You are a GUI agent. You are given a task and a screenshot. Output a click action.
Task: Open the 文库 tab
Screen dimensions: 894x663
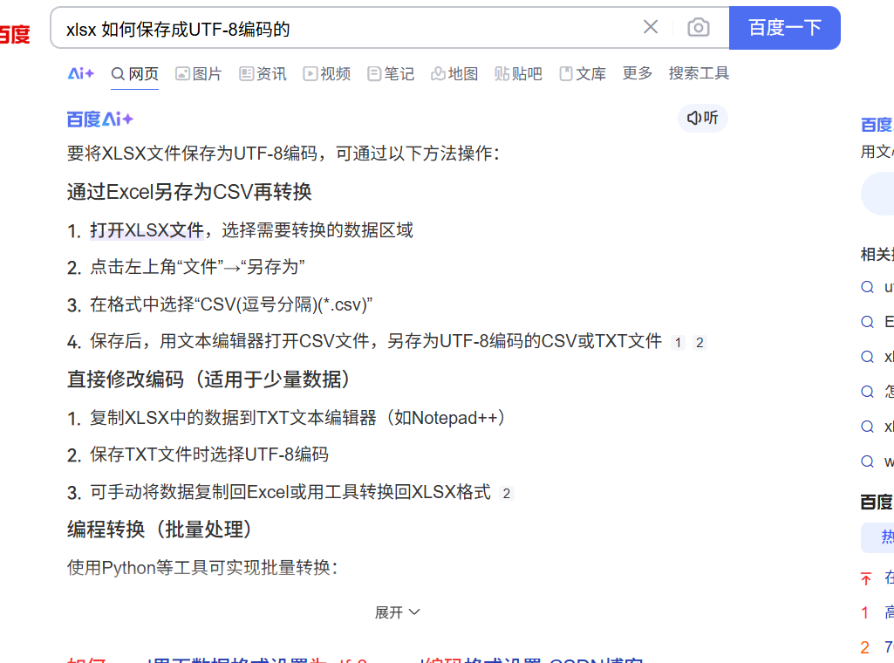tap(583, 74)
